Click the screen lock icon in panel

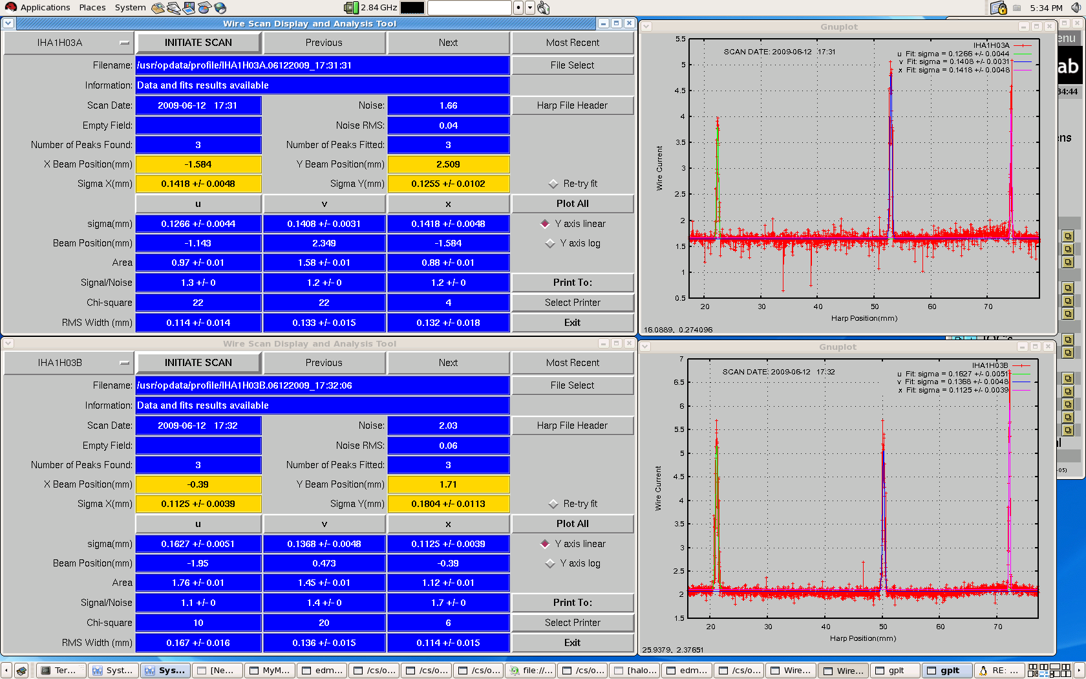point(999,8)
